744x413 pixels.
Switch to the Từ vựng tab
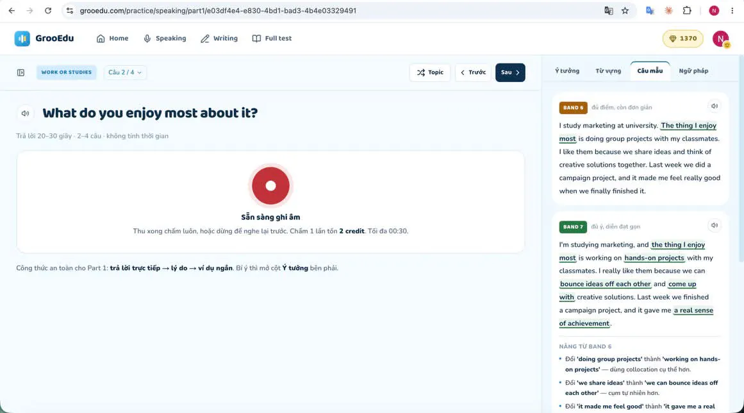click(x=608, y=71)
